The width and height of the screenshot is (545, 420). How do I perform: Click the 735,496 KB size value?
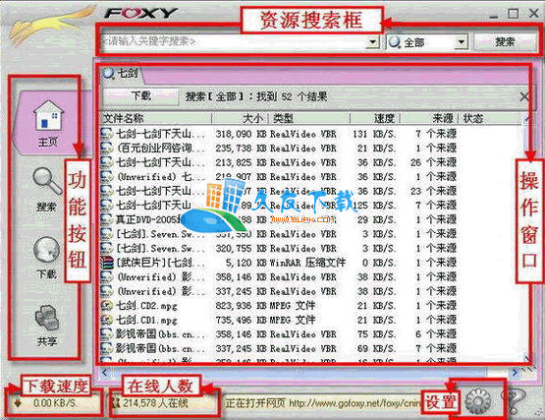(x=241, y=320)
